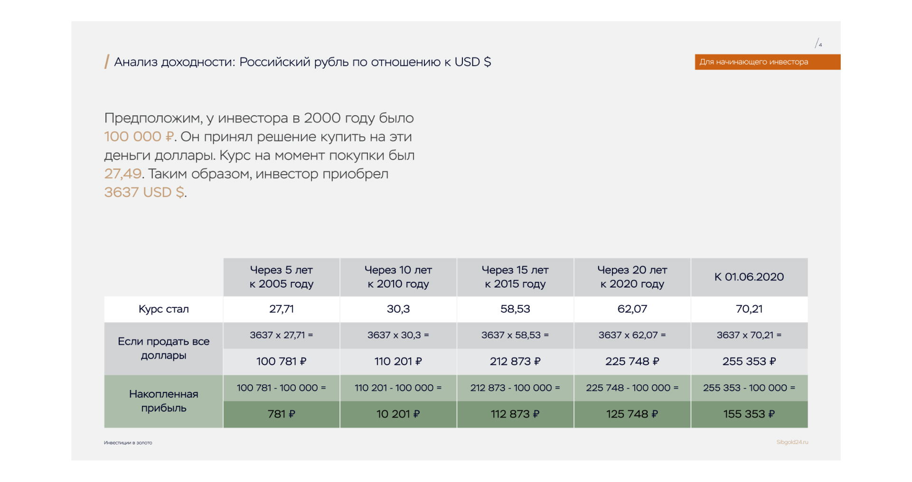Click the "Если продать все доллары" row label
Image resolution: width=912 pixels, height=482 pixels.
(164, 348)
